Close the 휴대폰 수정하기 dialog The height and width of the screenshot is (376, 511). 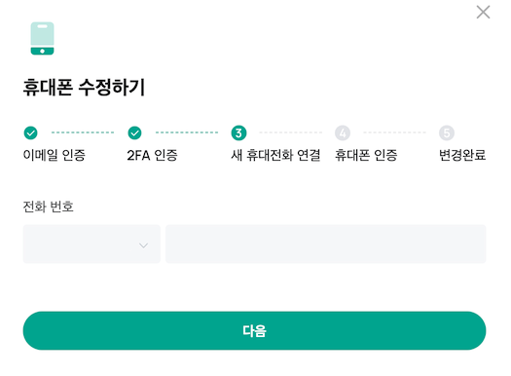pos(483,12)
